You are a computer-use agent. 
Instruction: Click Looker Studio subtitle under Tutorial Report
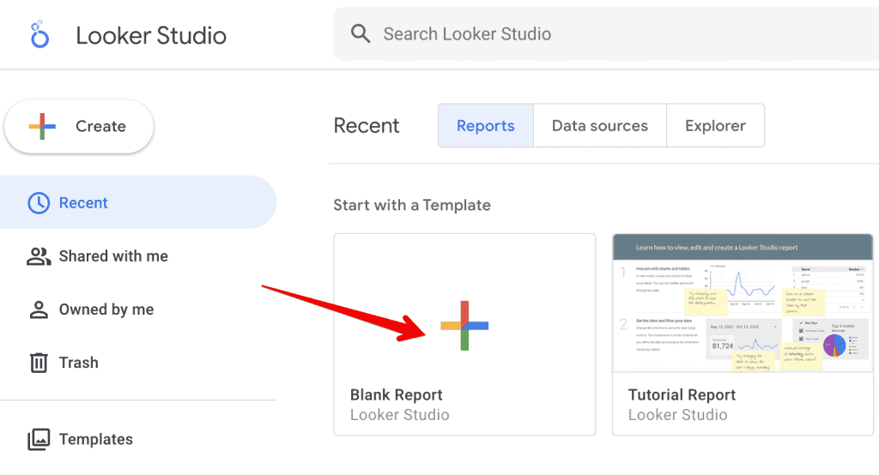point(678,415)
